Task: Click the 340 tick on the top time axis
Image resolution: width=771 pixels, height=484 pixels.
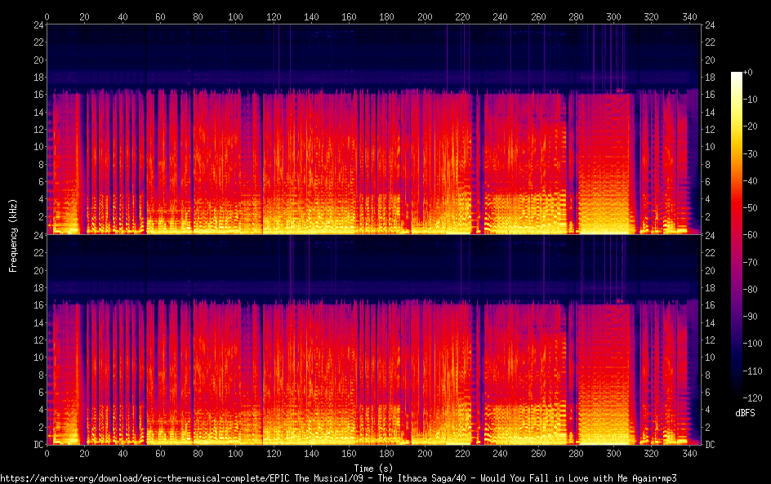Action: tap(689, 16)
